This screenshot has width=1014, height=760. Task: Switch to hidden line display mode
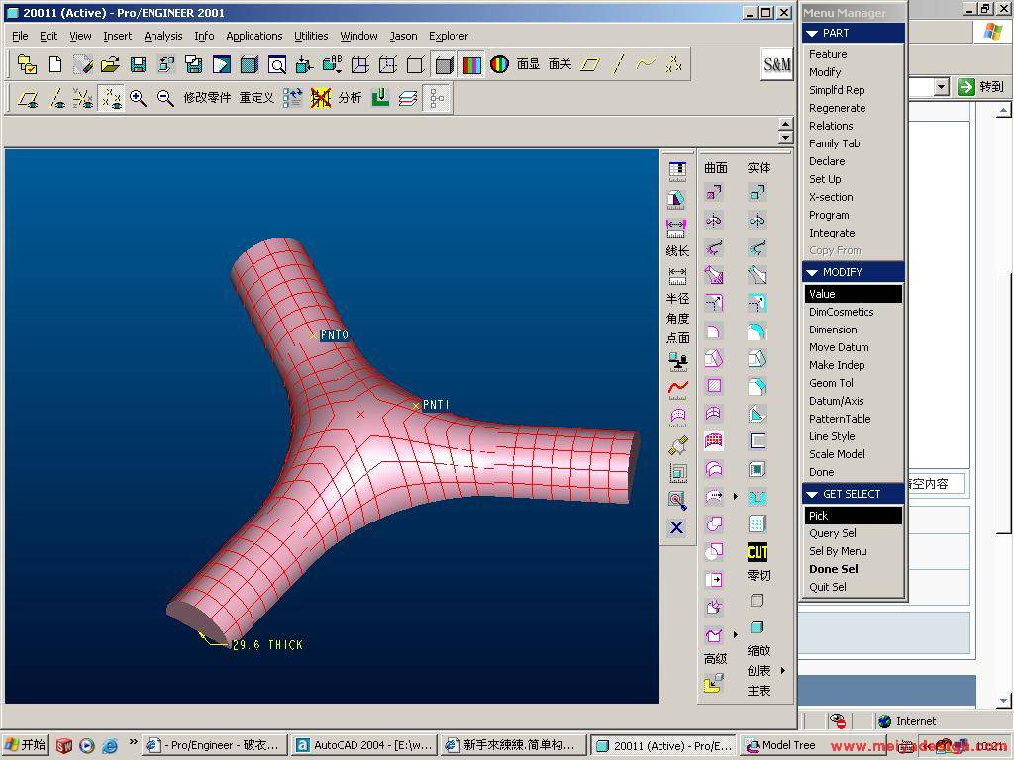[387, 64]
